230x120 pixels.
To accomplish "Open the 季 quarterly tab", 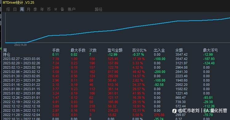I will [35, 9].
